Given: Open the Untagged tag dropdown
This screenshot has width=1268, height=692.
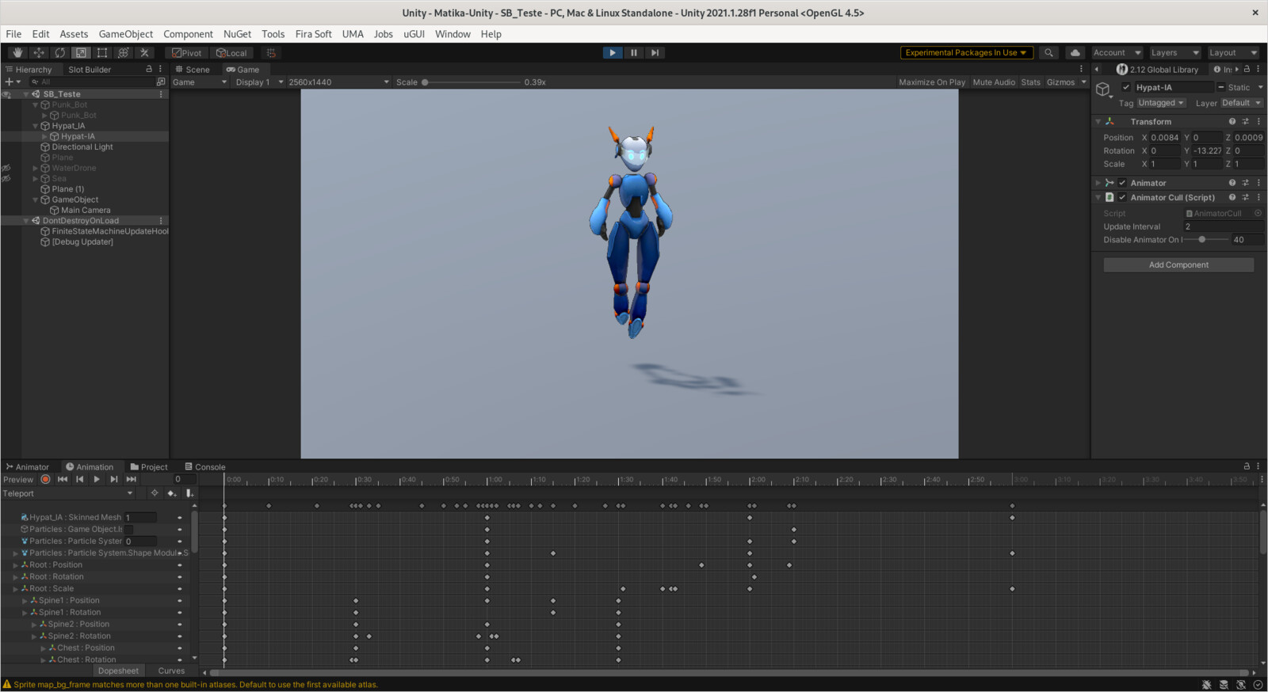Looking at the screenshot, I should point(1161,103).
